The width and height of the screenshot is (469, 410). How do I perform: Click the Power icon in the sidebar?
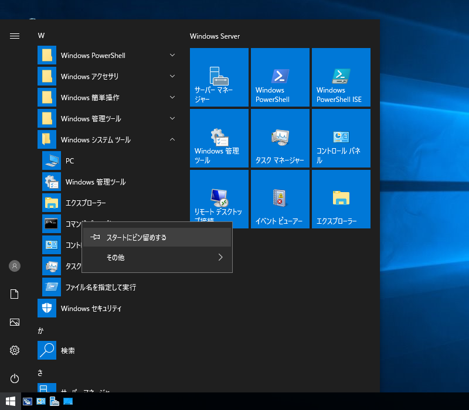15,378
